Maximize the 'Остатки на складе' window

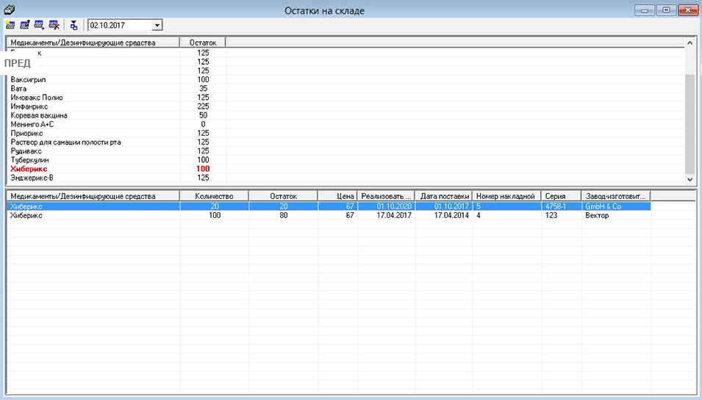pyautogui.click(x=667, y=10)
